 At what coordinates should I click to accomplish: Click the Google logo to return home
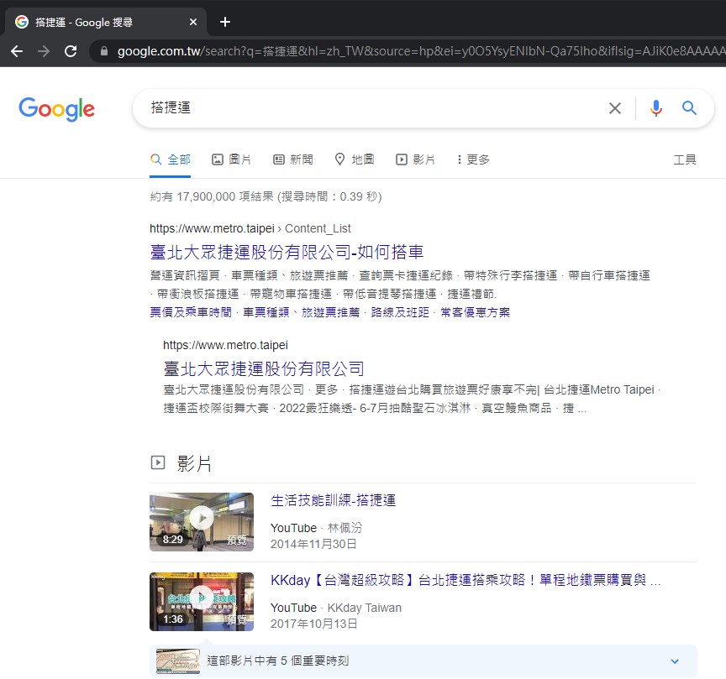coord(56,108)
